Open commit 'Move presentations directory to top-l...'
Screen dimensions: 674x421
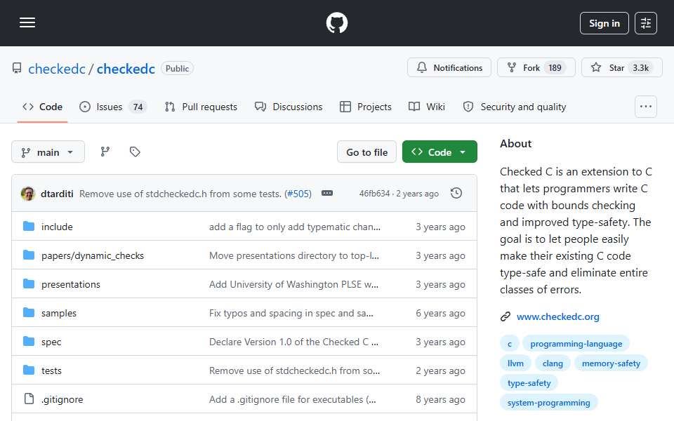pos(294,255)
